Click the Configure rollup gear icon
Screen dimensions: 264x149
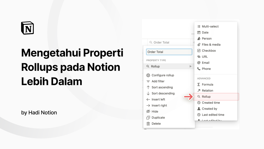(148, 75)
